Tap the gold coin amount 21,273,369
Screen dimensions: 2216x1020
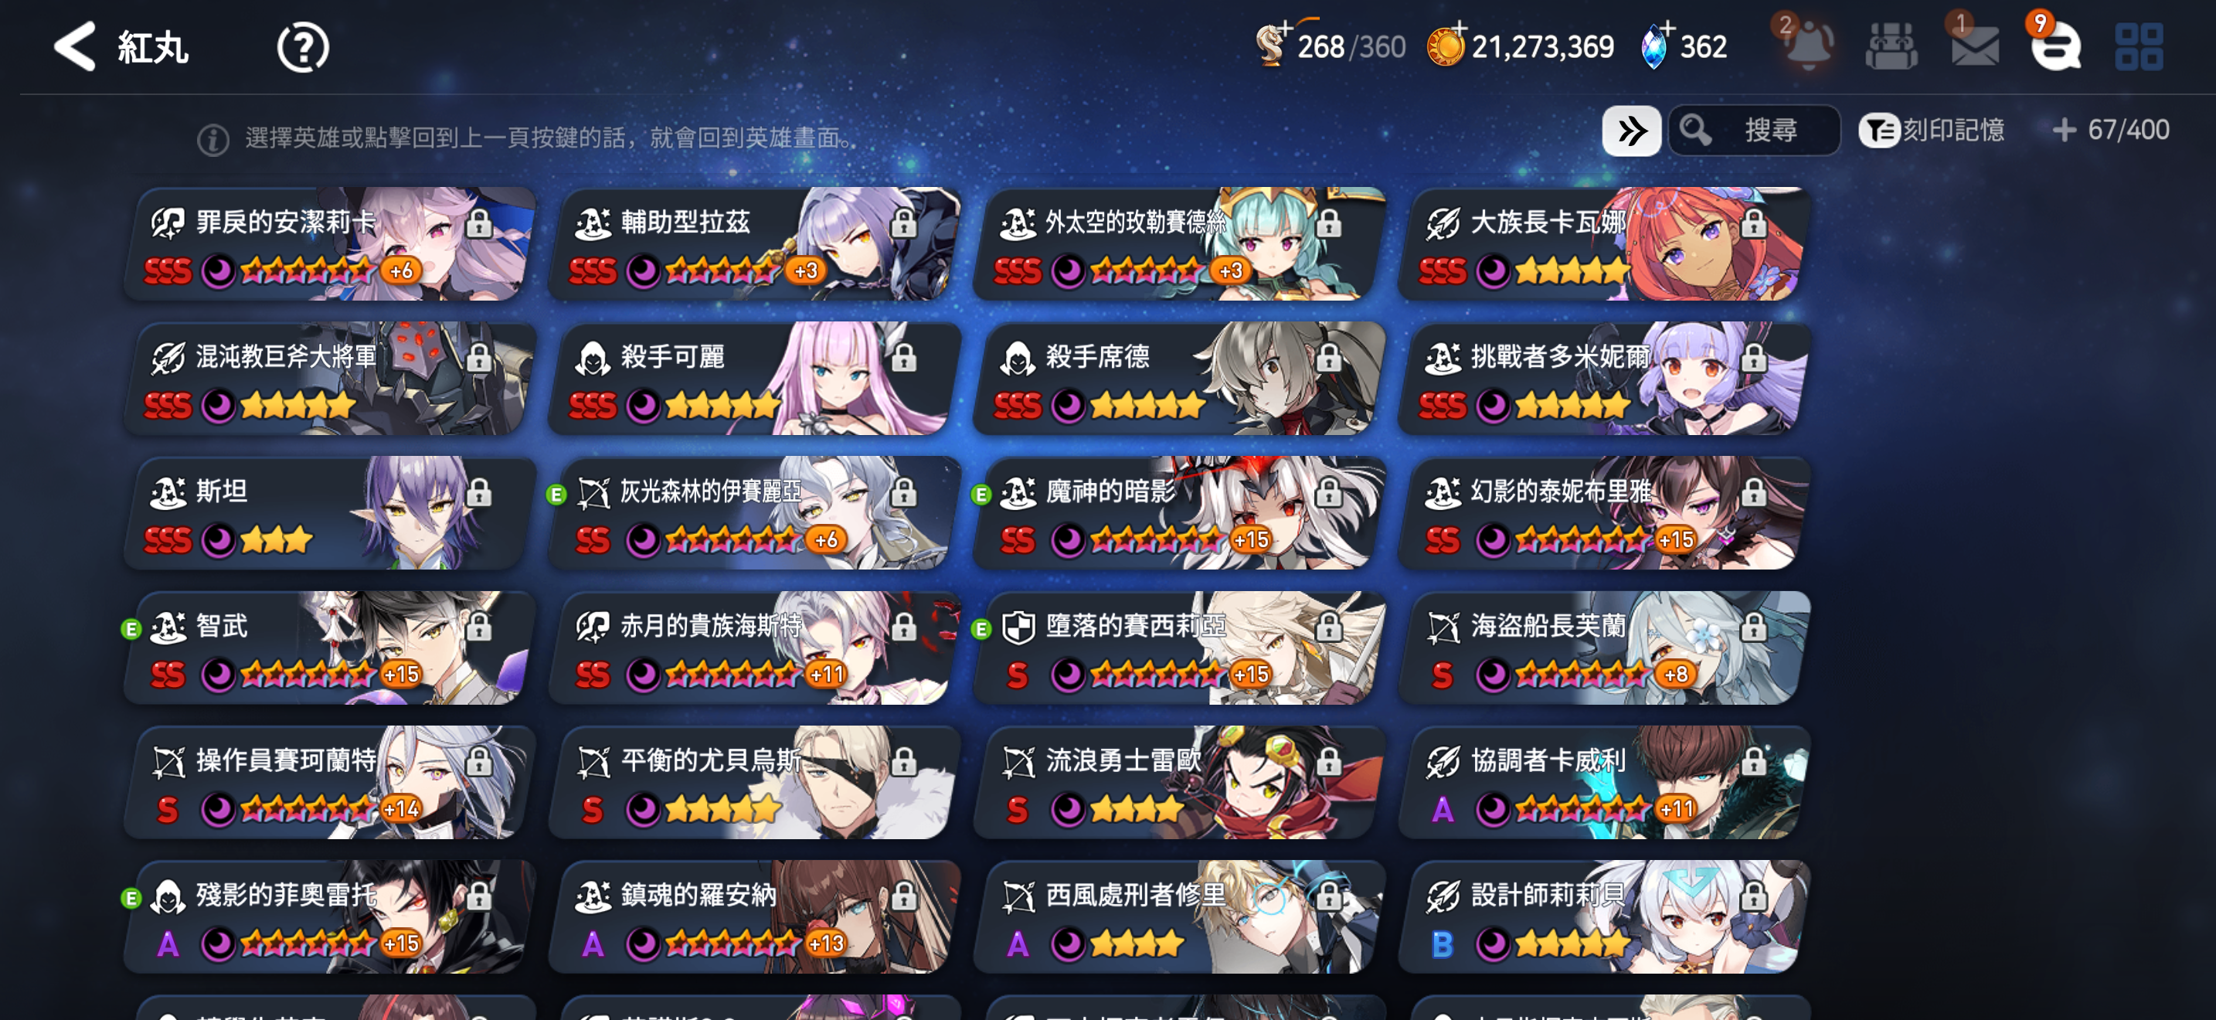[x=1541, y=46]
